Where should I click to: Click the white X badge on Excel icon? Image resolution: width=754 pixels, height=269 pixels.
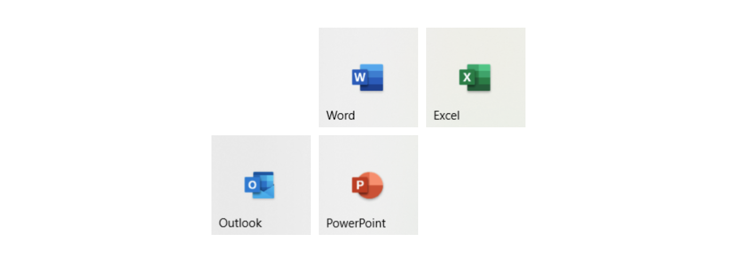pos(467,78)
